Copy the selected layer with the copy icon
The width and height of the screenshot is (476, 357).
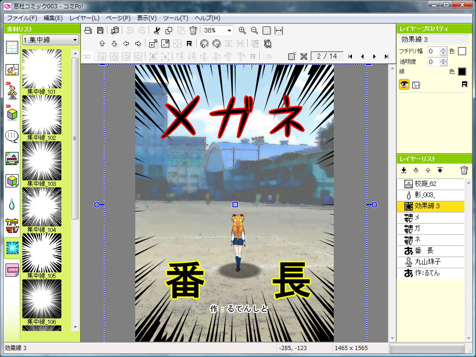click(169, 30)
